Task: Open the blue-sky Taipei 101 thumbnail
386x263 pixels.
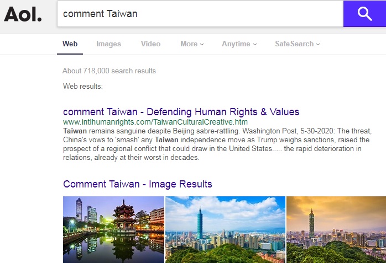Action: pyautogui.click(x=225, y=229)
